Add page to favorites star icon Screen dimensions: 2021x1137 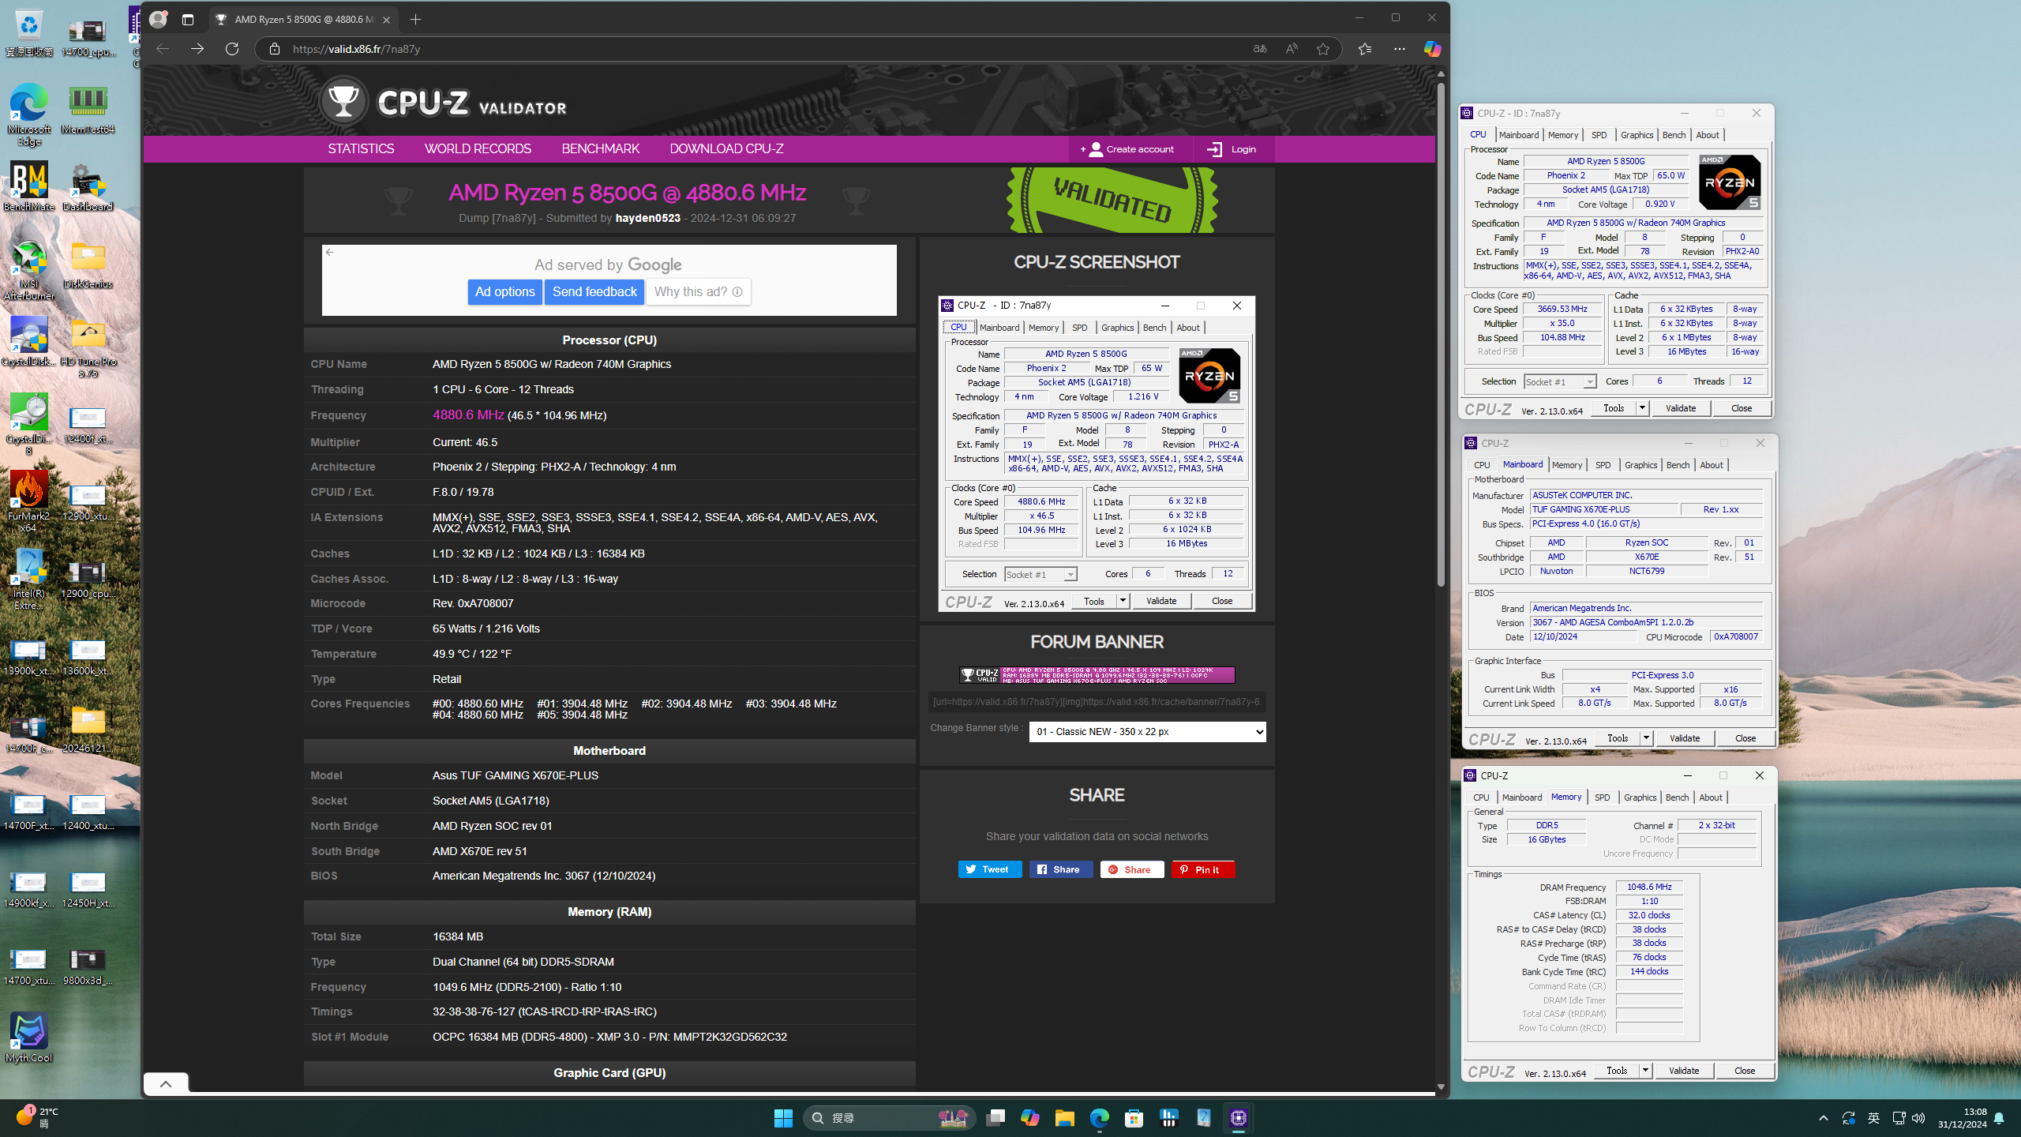pos(1323,49)
